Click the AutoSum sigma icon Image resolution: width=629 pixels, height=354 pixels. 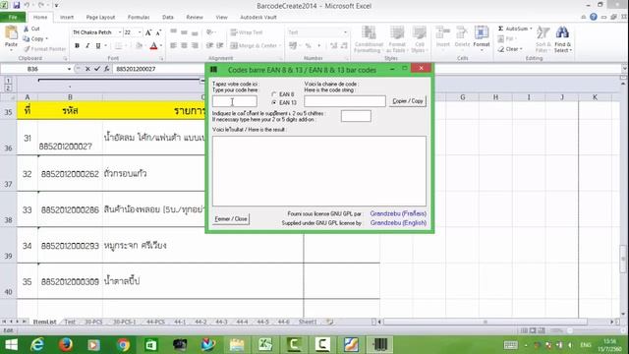[500, 29]
